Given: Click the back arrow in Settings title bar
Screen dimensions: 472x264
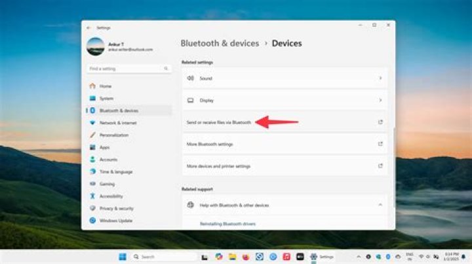Looking at the screenshot, I should tap(88, 28).
